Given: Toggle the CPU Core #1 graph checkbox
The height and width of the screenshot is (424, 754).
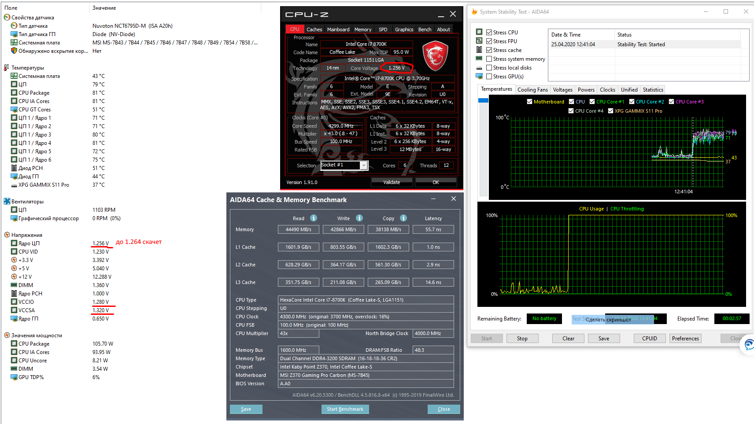Looking at the screenshot, I should pos(592,102).
